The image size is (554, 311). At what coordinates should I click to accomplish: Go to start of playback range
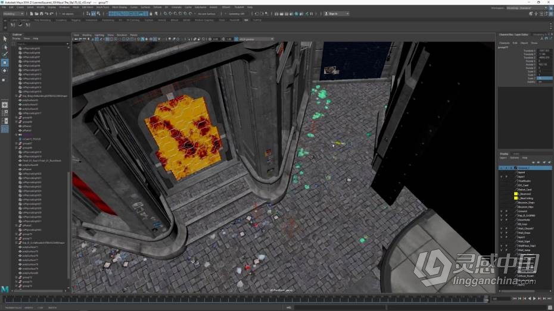pos(515,299)
